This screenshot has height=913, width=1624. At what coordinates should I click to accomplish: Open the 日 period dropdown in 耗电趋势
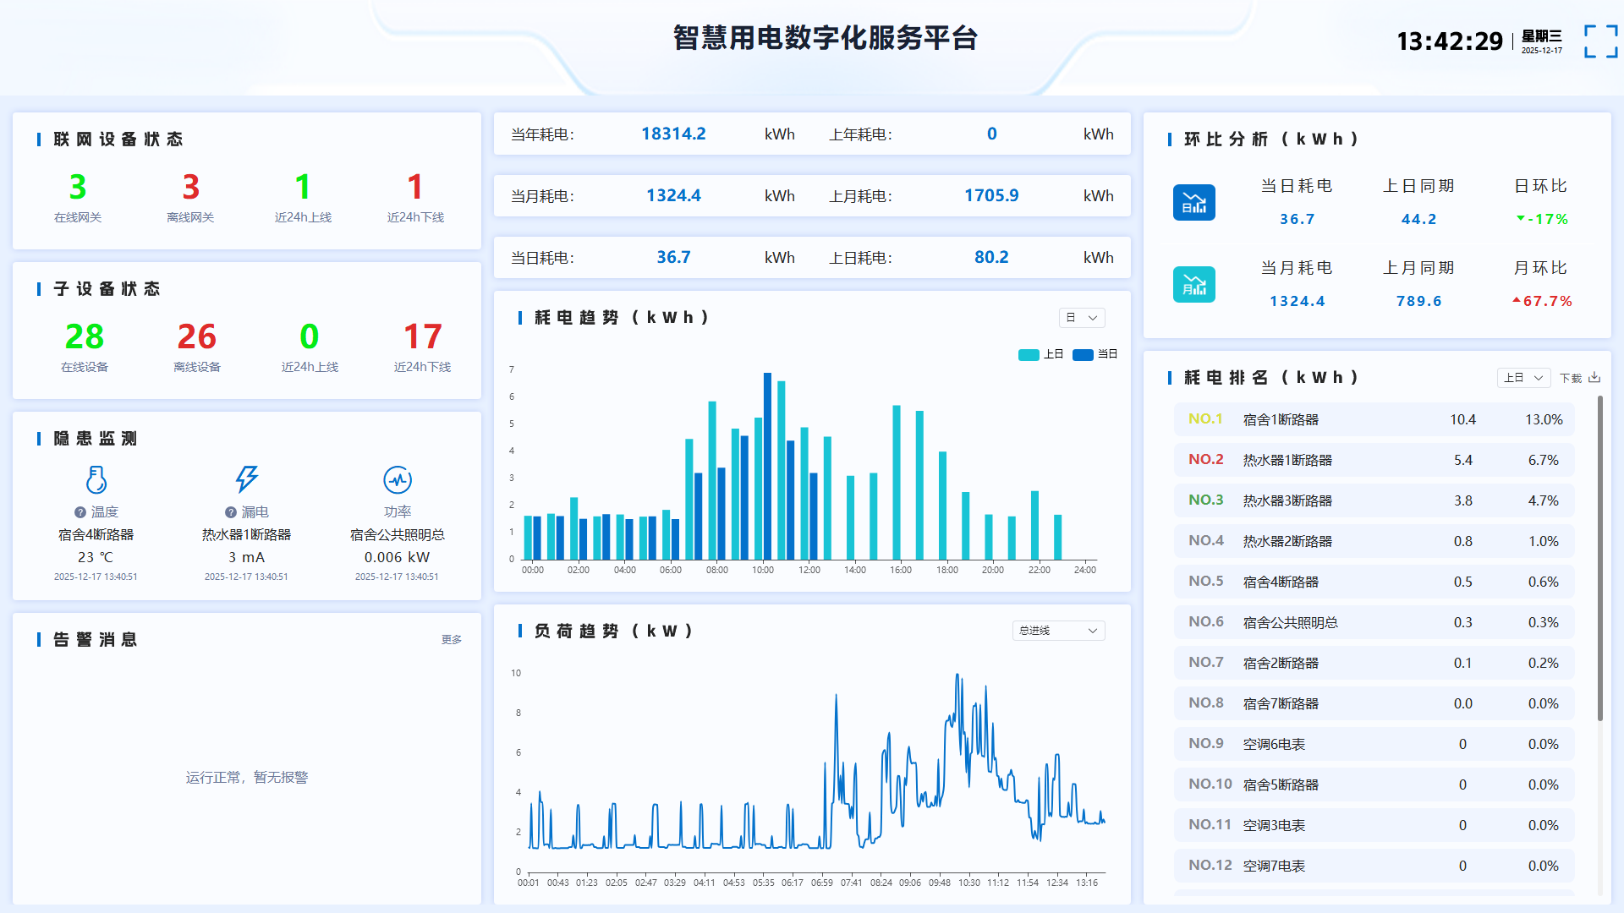pyautogui.click(x=1082, y=318)
